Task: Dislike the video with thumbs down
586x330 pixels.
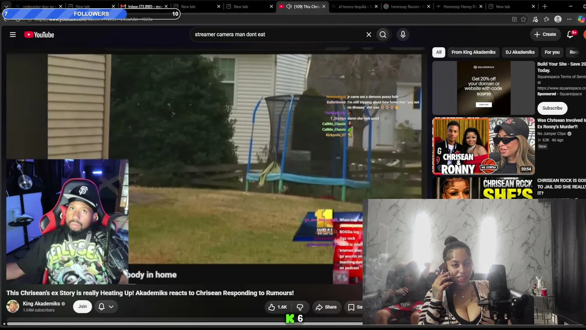Action: 300,307
